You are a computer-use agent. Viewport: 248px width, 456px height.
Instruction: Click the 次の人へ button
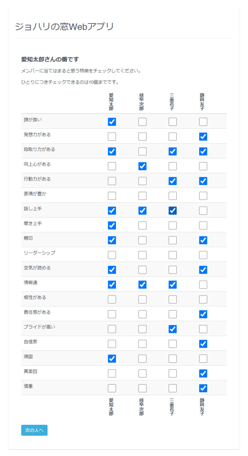(34, 430)
